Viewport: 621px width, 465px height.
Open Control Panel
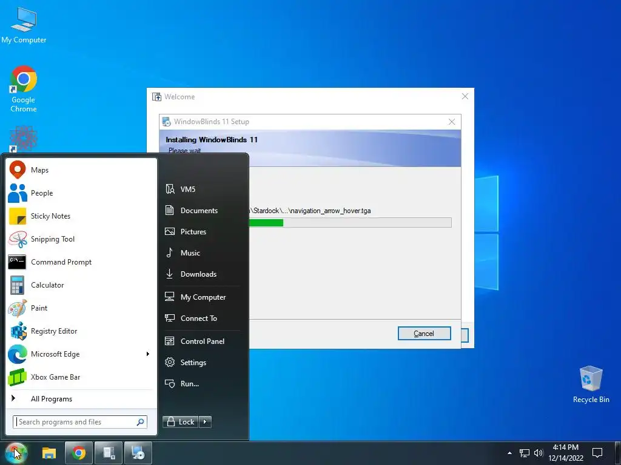(x=201, y=341)
